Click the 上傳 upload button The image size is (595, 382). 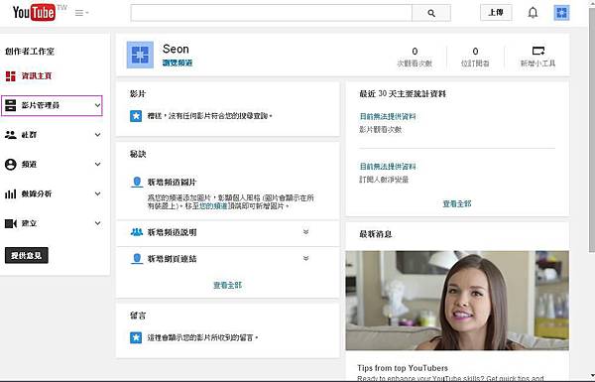tap(496, 13)
